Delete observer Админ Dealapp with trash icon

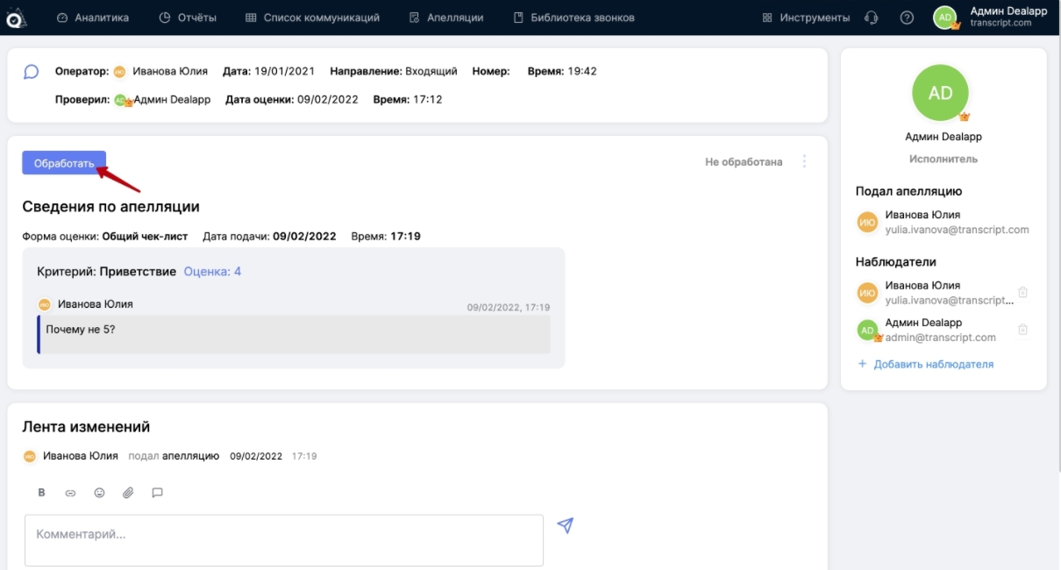click(x=1022, y=330)
